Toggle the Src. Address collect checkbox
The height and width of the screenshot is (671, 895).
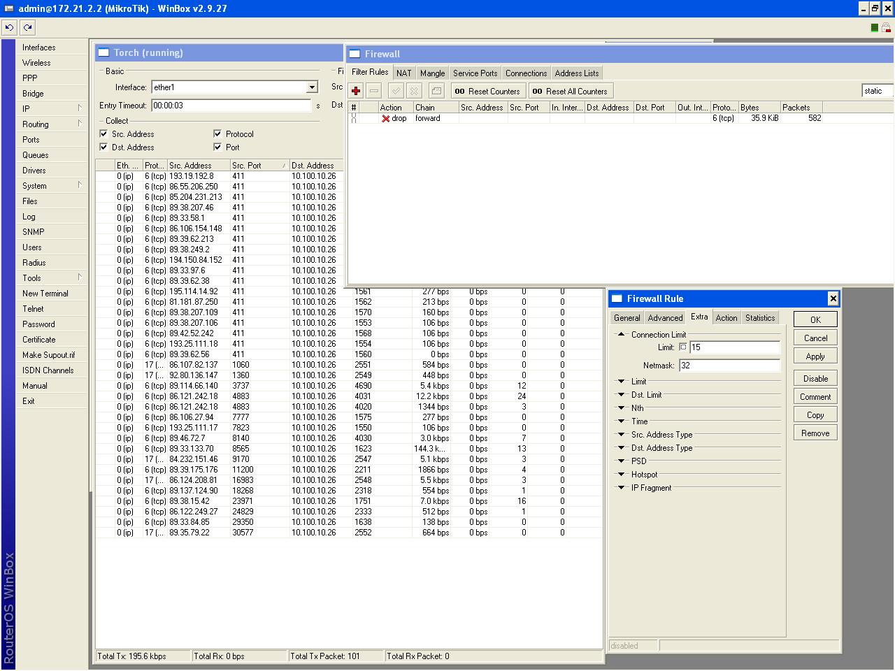click(x=103, y=134)
